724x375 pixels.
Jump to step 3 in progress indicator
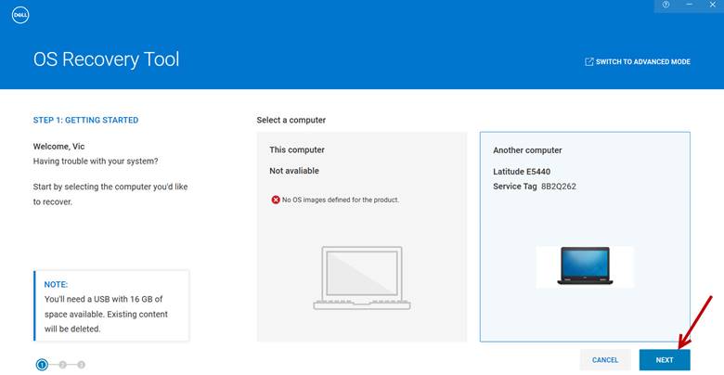point(82,365)
